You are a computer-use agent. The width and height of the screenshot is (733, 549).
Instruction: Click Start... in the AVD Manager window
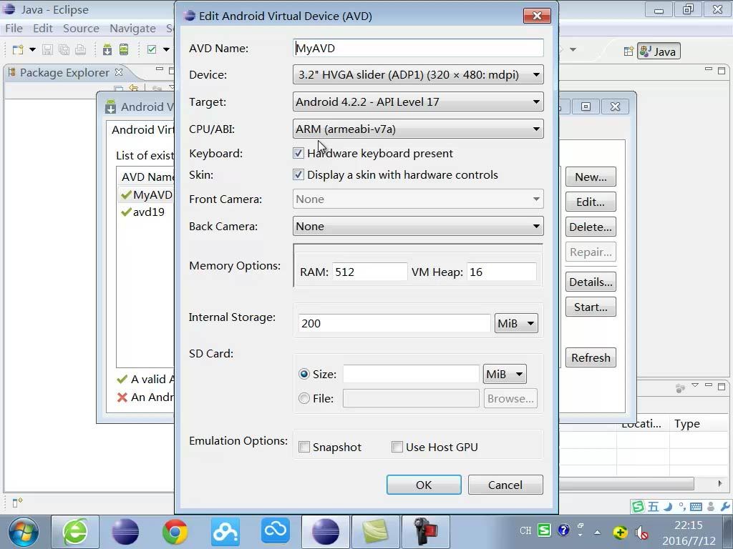[591, 307]
